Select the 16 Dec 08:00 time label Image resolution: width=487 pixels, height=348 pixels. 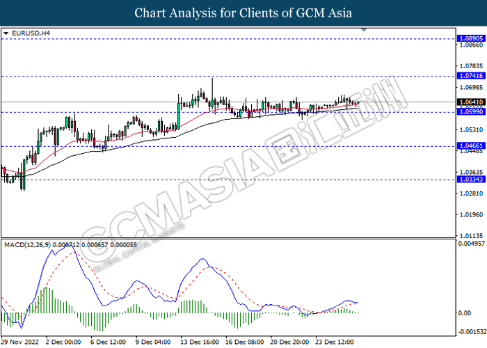245,342
